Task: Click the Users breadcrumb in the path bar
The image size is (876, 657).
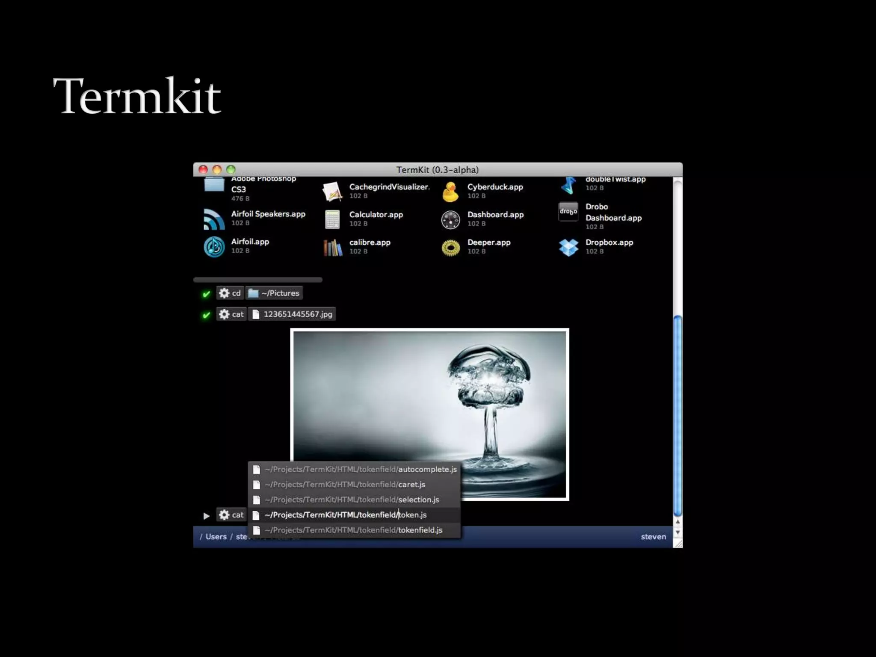Action: (216, 536)
